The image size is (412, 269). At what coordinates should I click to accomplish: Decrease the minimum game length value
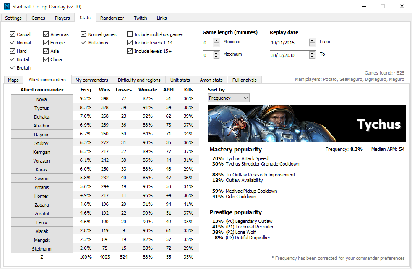click(x=216, y=44)
